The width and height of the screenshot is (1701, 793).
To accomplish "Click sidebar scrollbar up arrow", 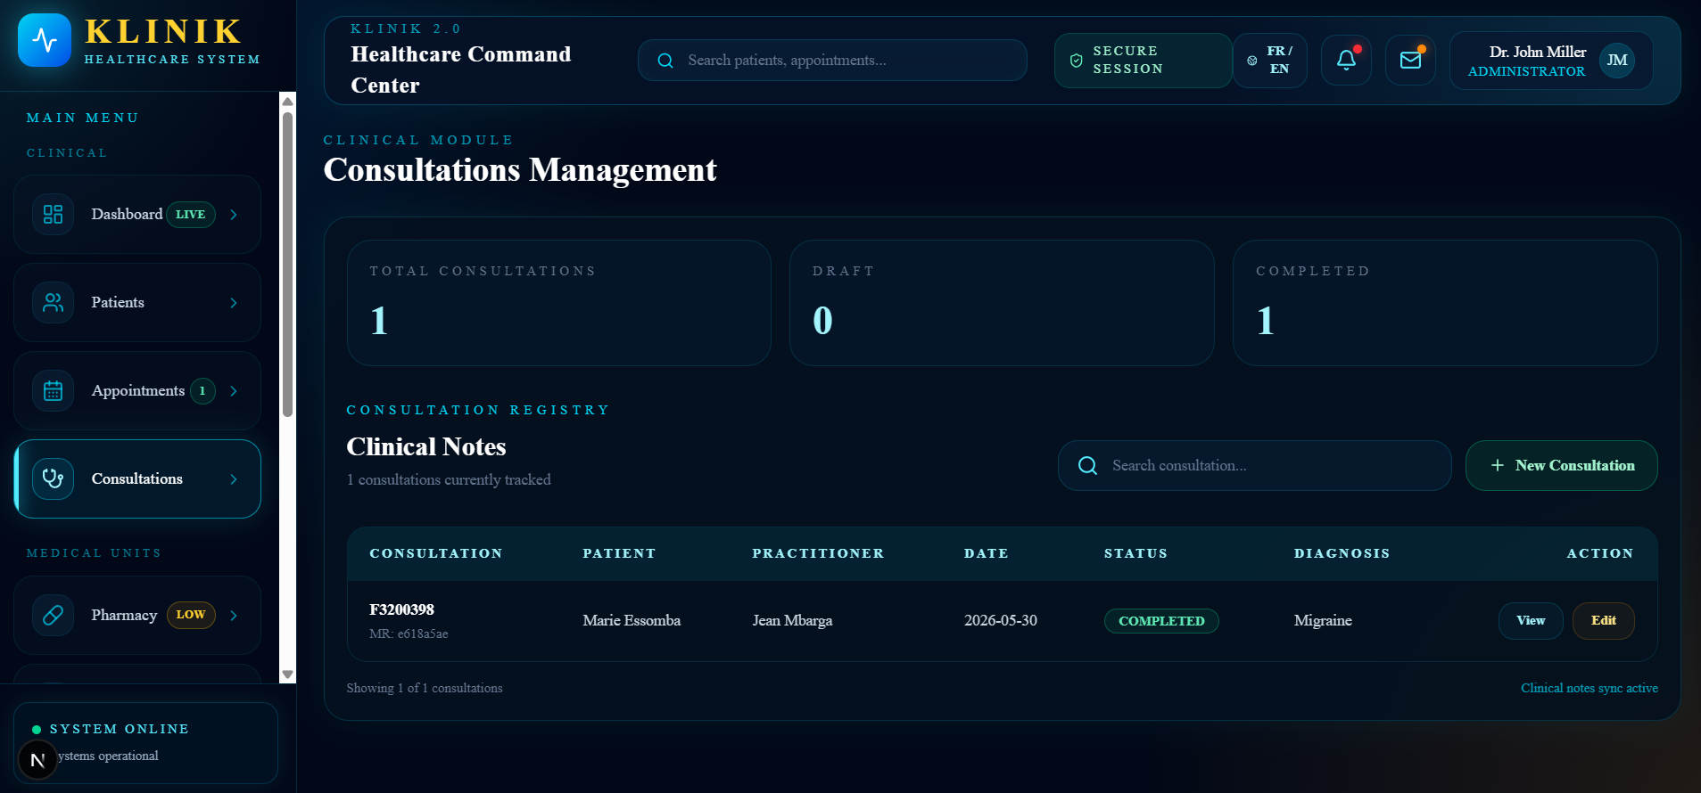I will 287,102.
